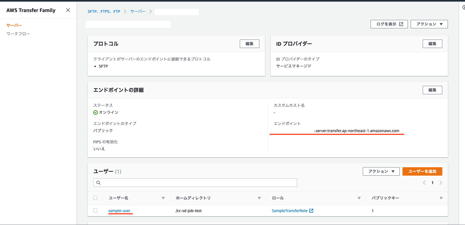
Task: Click the external link icon on ログを表示
Action: [401, 24]
